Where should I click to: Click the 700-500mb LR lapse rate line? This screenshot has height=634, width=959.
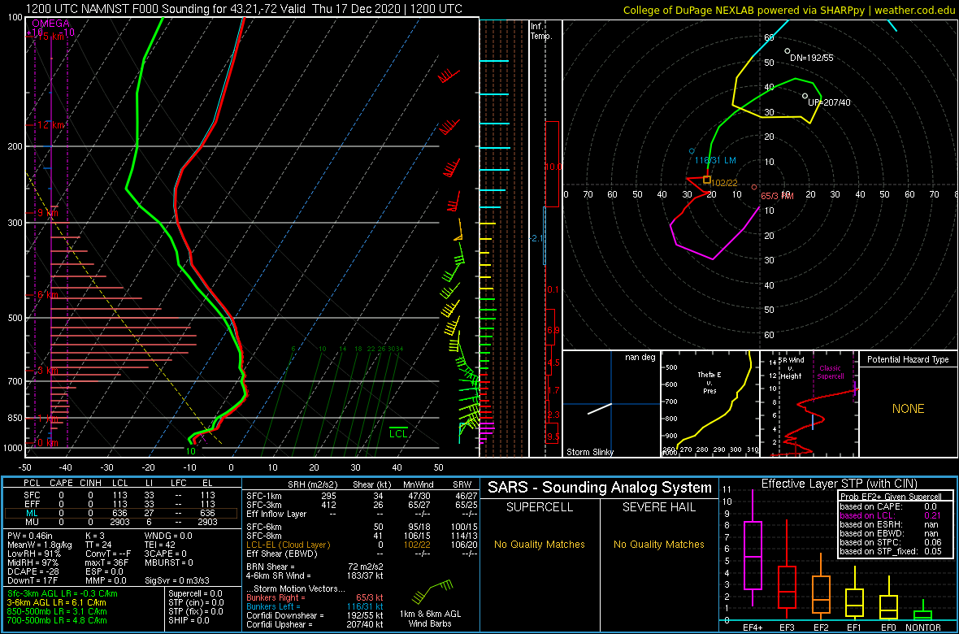(57, 619)
